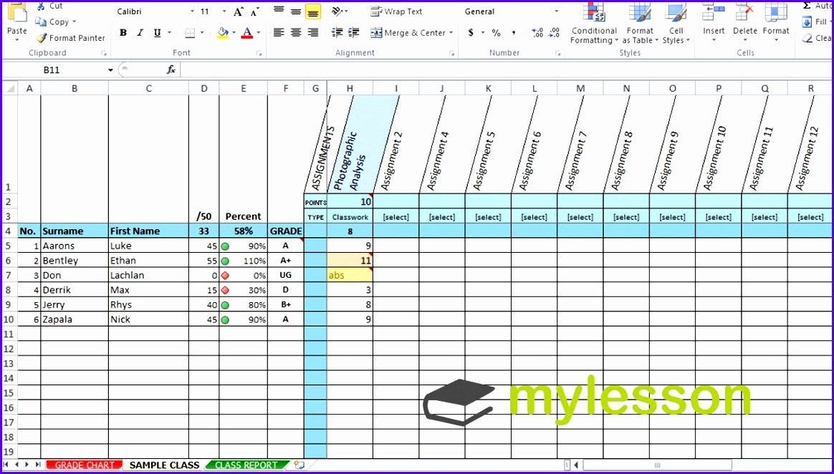Apply Comma Style format
834x474 pixels.
514,33
